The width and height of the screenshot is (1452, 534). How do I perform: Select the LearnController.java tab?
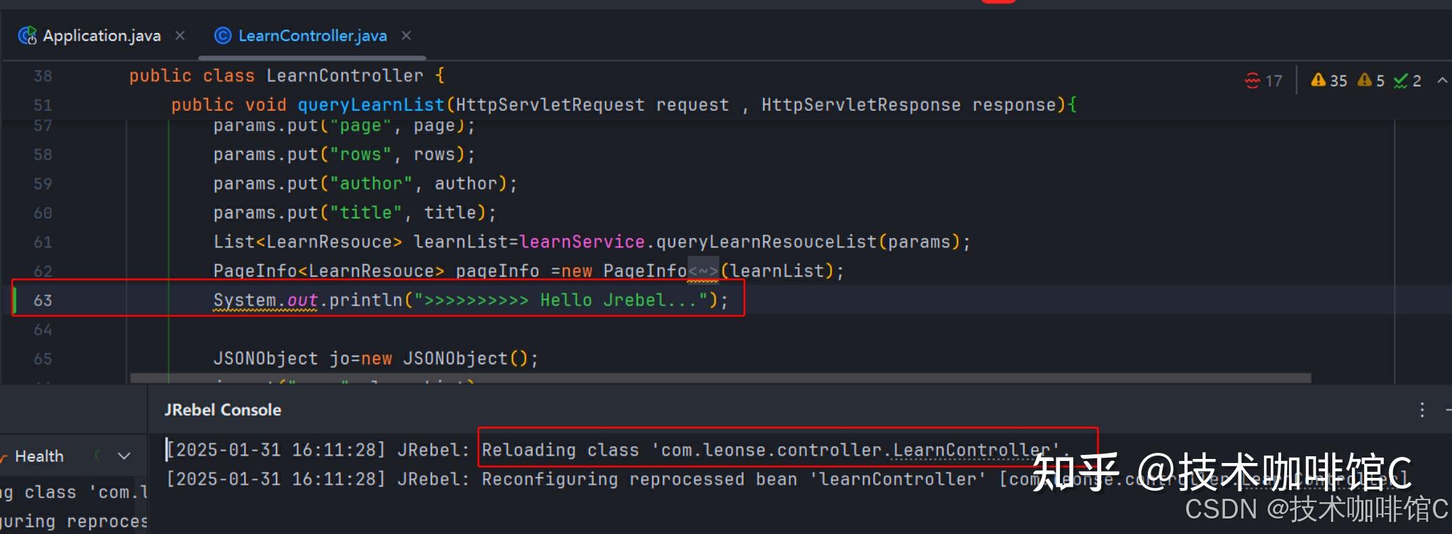click(312, 35)
